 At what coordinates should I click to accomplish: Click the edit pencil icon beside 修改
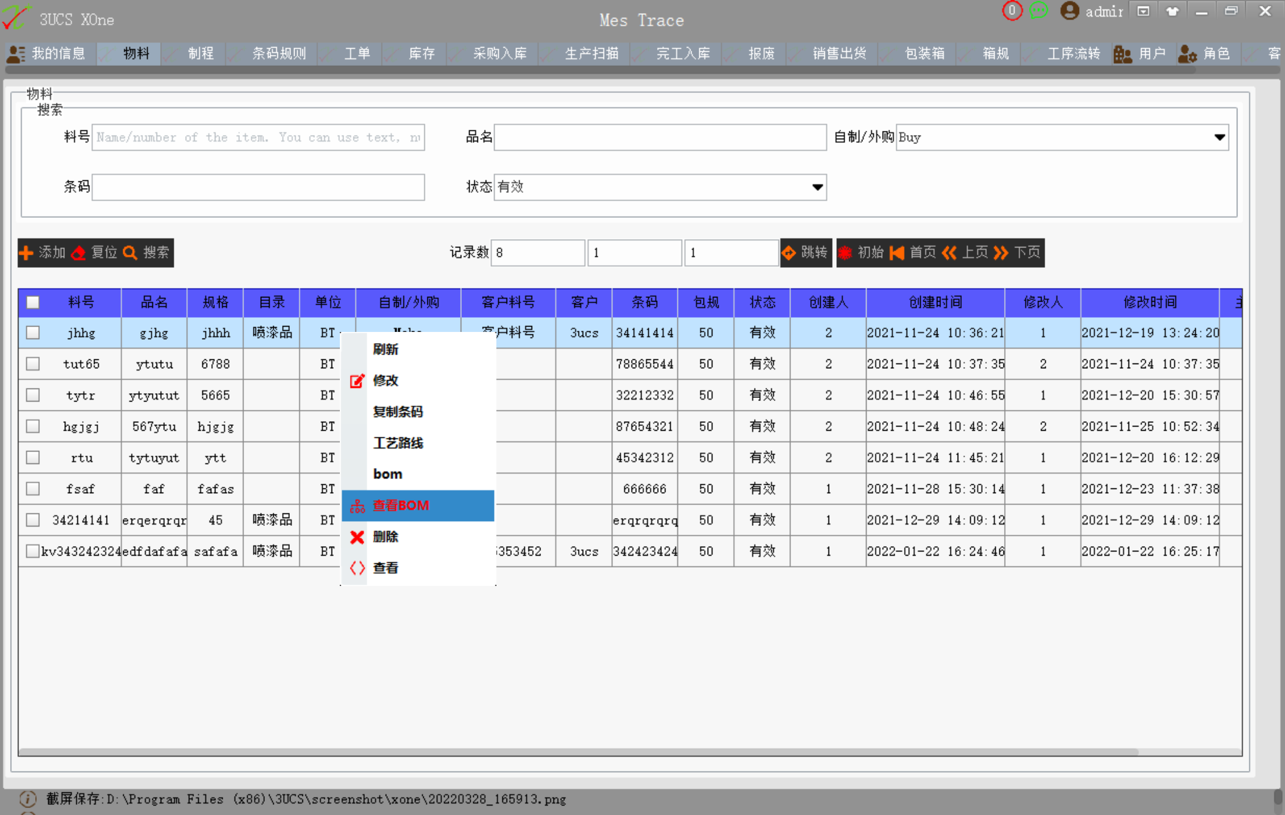click(357, 381)
